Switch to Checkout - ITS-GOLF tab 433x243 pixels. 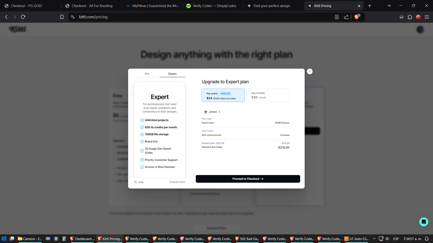click(30, 6)
